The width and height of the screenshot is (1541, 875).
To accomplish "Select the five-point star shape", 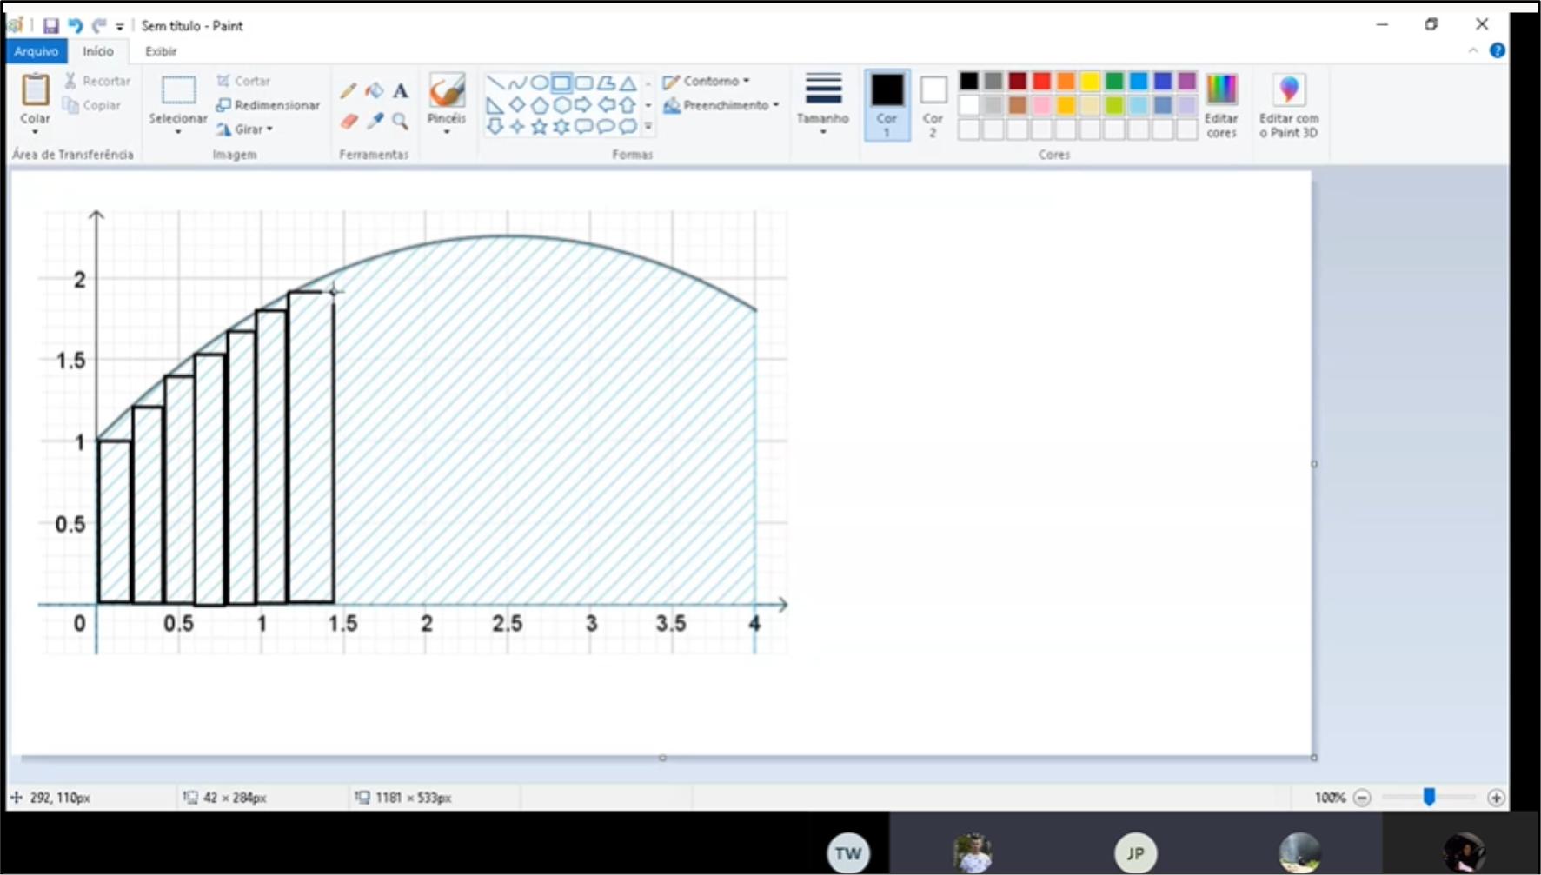I will click(539, 127).
